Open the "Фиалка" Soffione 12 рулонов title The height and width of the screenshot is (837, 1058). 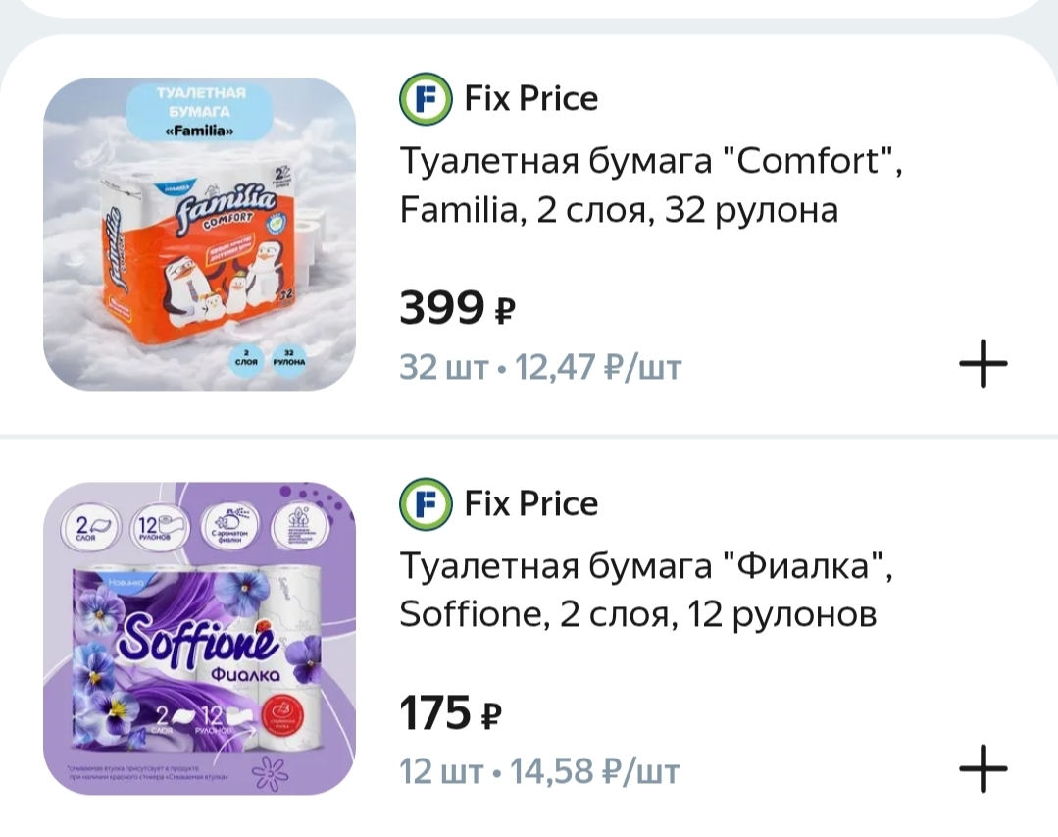(x=646, y=590)
